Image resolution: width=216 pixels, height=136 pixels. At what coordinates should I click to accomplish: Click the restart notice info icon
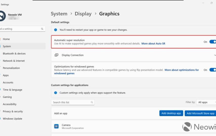tap(56, 30)
